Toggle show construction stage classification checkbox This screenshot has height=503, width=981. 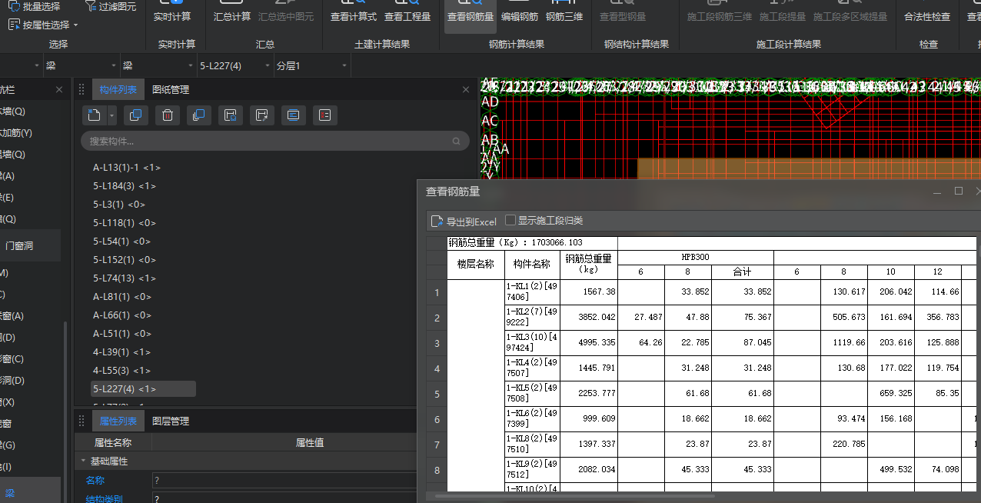click(x=510, y=220)
